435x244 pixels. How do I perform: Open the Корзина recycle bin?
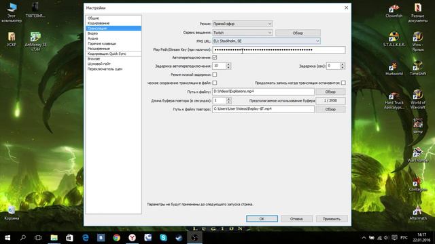point(12,213)
